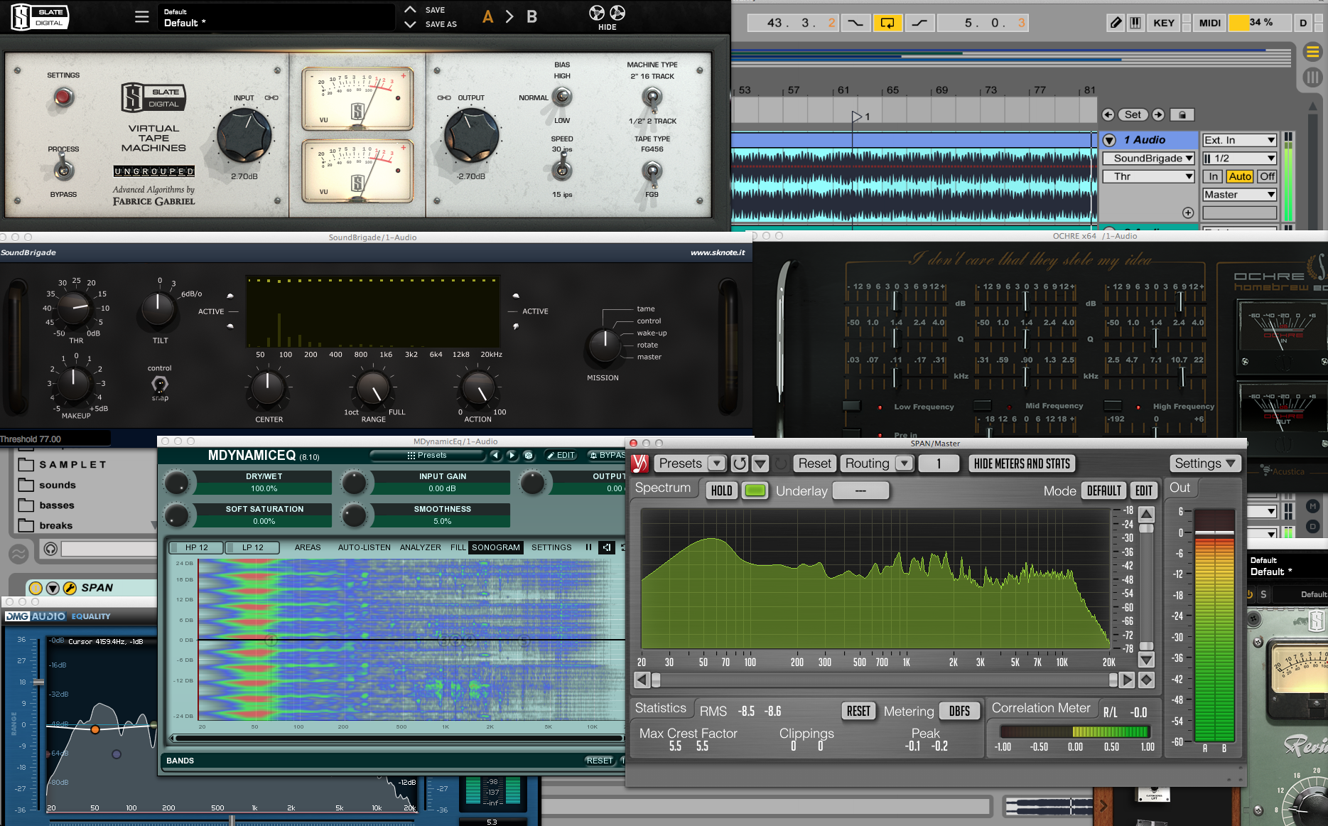This screenshot has height=826, width=1328.
Task: Click the punch-out switch in Ableton transport
Action: (x=919, y=23)
